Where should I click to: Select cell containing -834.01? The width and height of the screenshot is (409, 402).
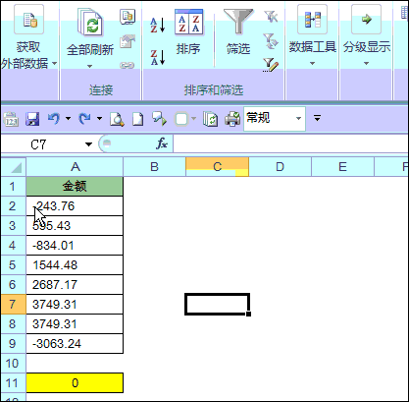(x=75, y=246)
